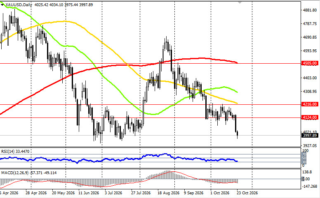This screenshot has height=198, width=320.
Task: Click the red 4505.00 price level label
Action: coord(310,63)
